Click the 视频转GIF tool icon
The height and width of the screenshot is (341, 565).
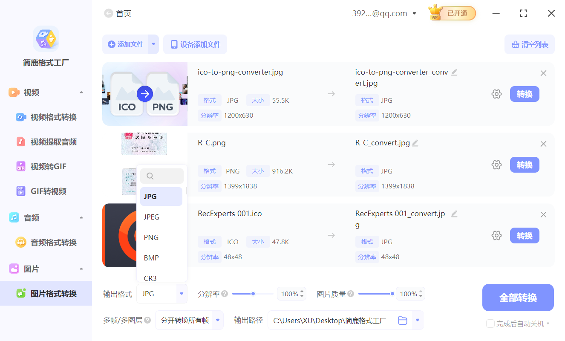pyautogui.click(x=22, y=166)
